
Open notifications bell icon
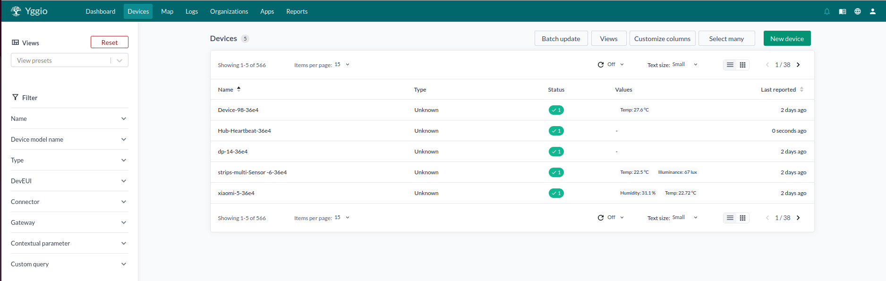pos(827,11)
